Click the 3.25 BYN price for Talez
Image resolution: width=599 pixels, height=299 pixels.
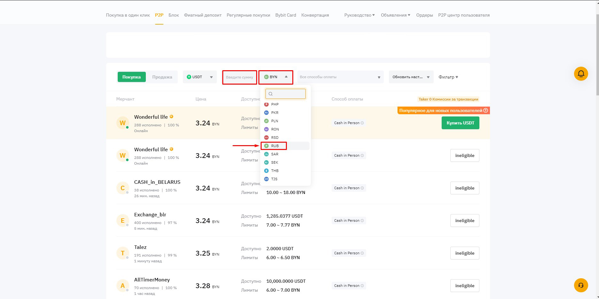(x=207, y=253)
